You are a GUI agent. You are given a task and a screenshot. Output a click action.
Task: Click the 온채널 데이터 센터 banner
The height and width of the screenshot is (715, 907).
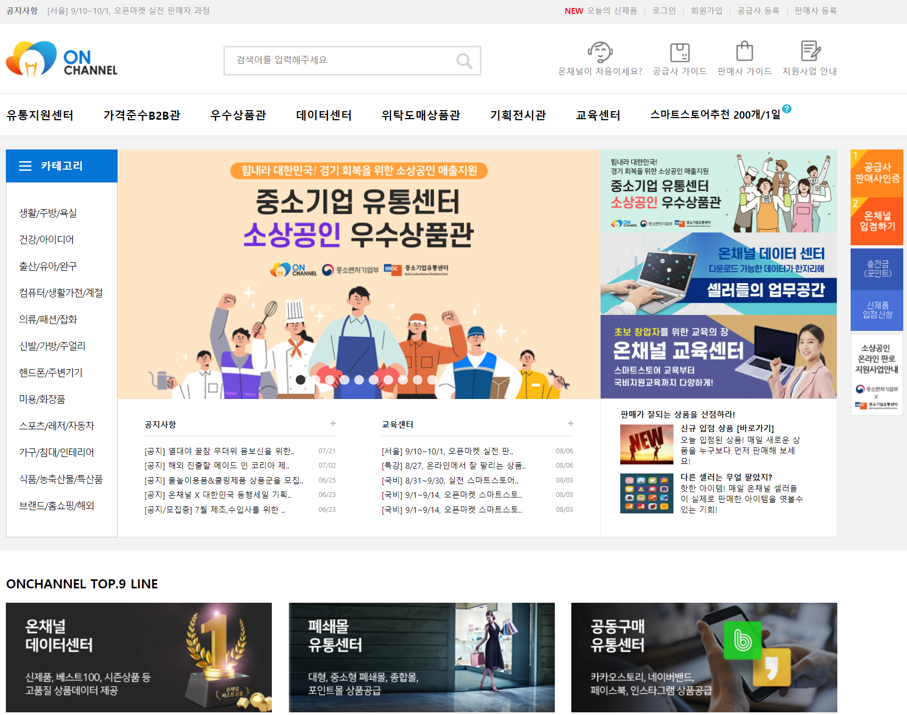(x=719, y=273)
